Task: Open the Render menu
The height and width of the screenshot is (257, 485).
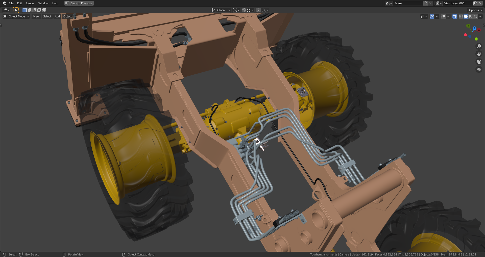Action: pyautogui.click(x=30, y=3)
